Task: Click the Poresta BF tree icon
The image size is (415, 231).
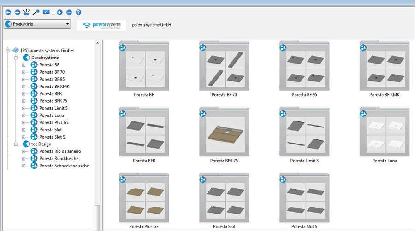Action: click(x=34, y=65)
